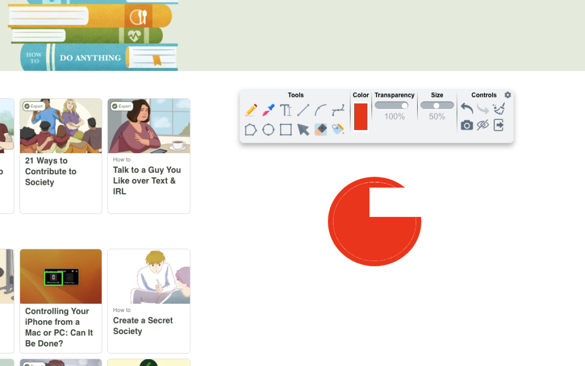The height and width of the screenshot is (366, 585).
Task: Select the quadratic curve arc tool
Action: (x=321, y=110)
